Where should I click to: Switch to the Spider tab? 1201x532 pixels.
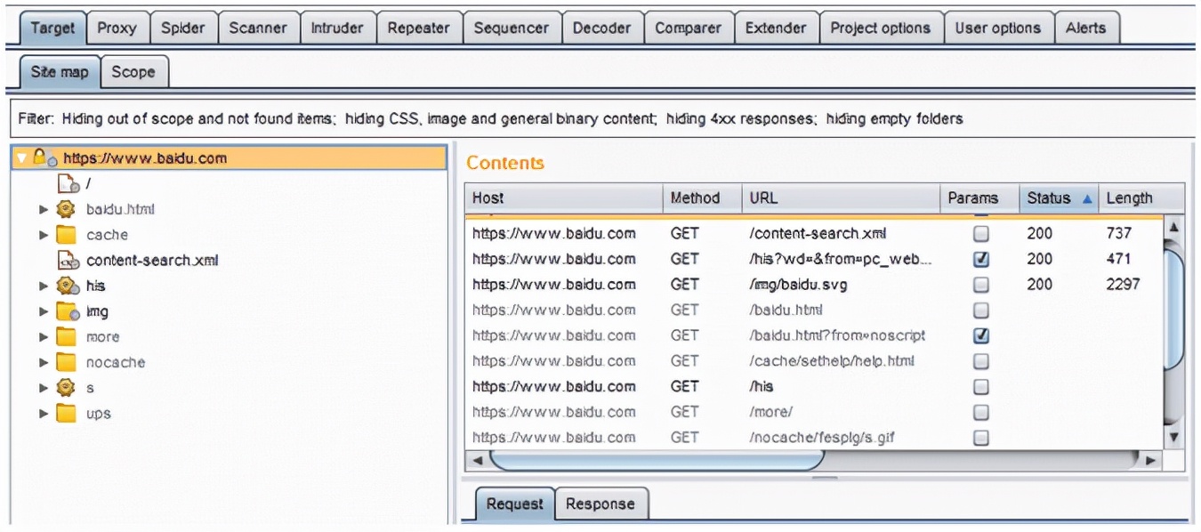[x=182, y=28]
